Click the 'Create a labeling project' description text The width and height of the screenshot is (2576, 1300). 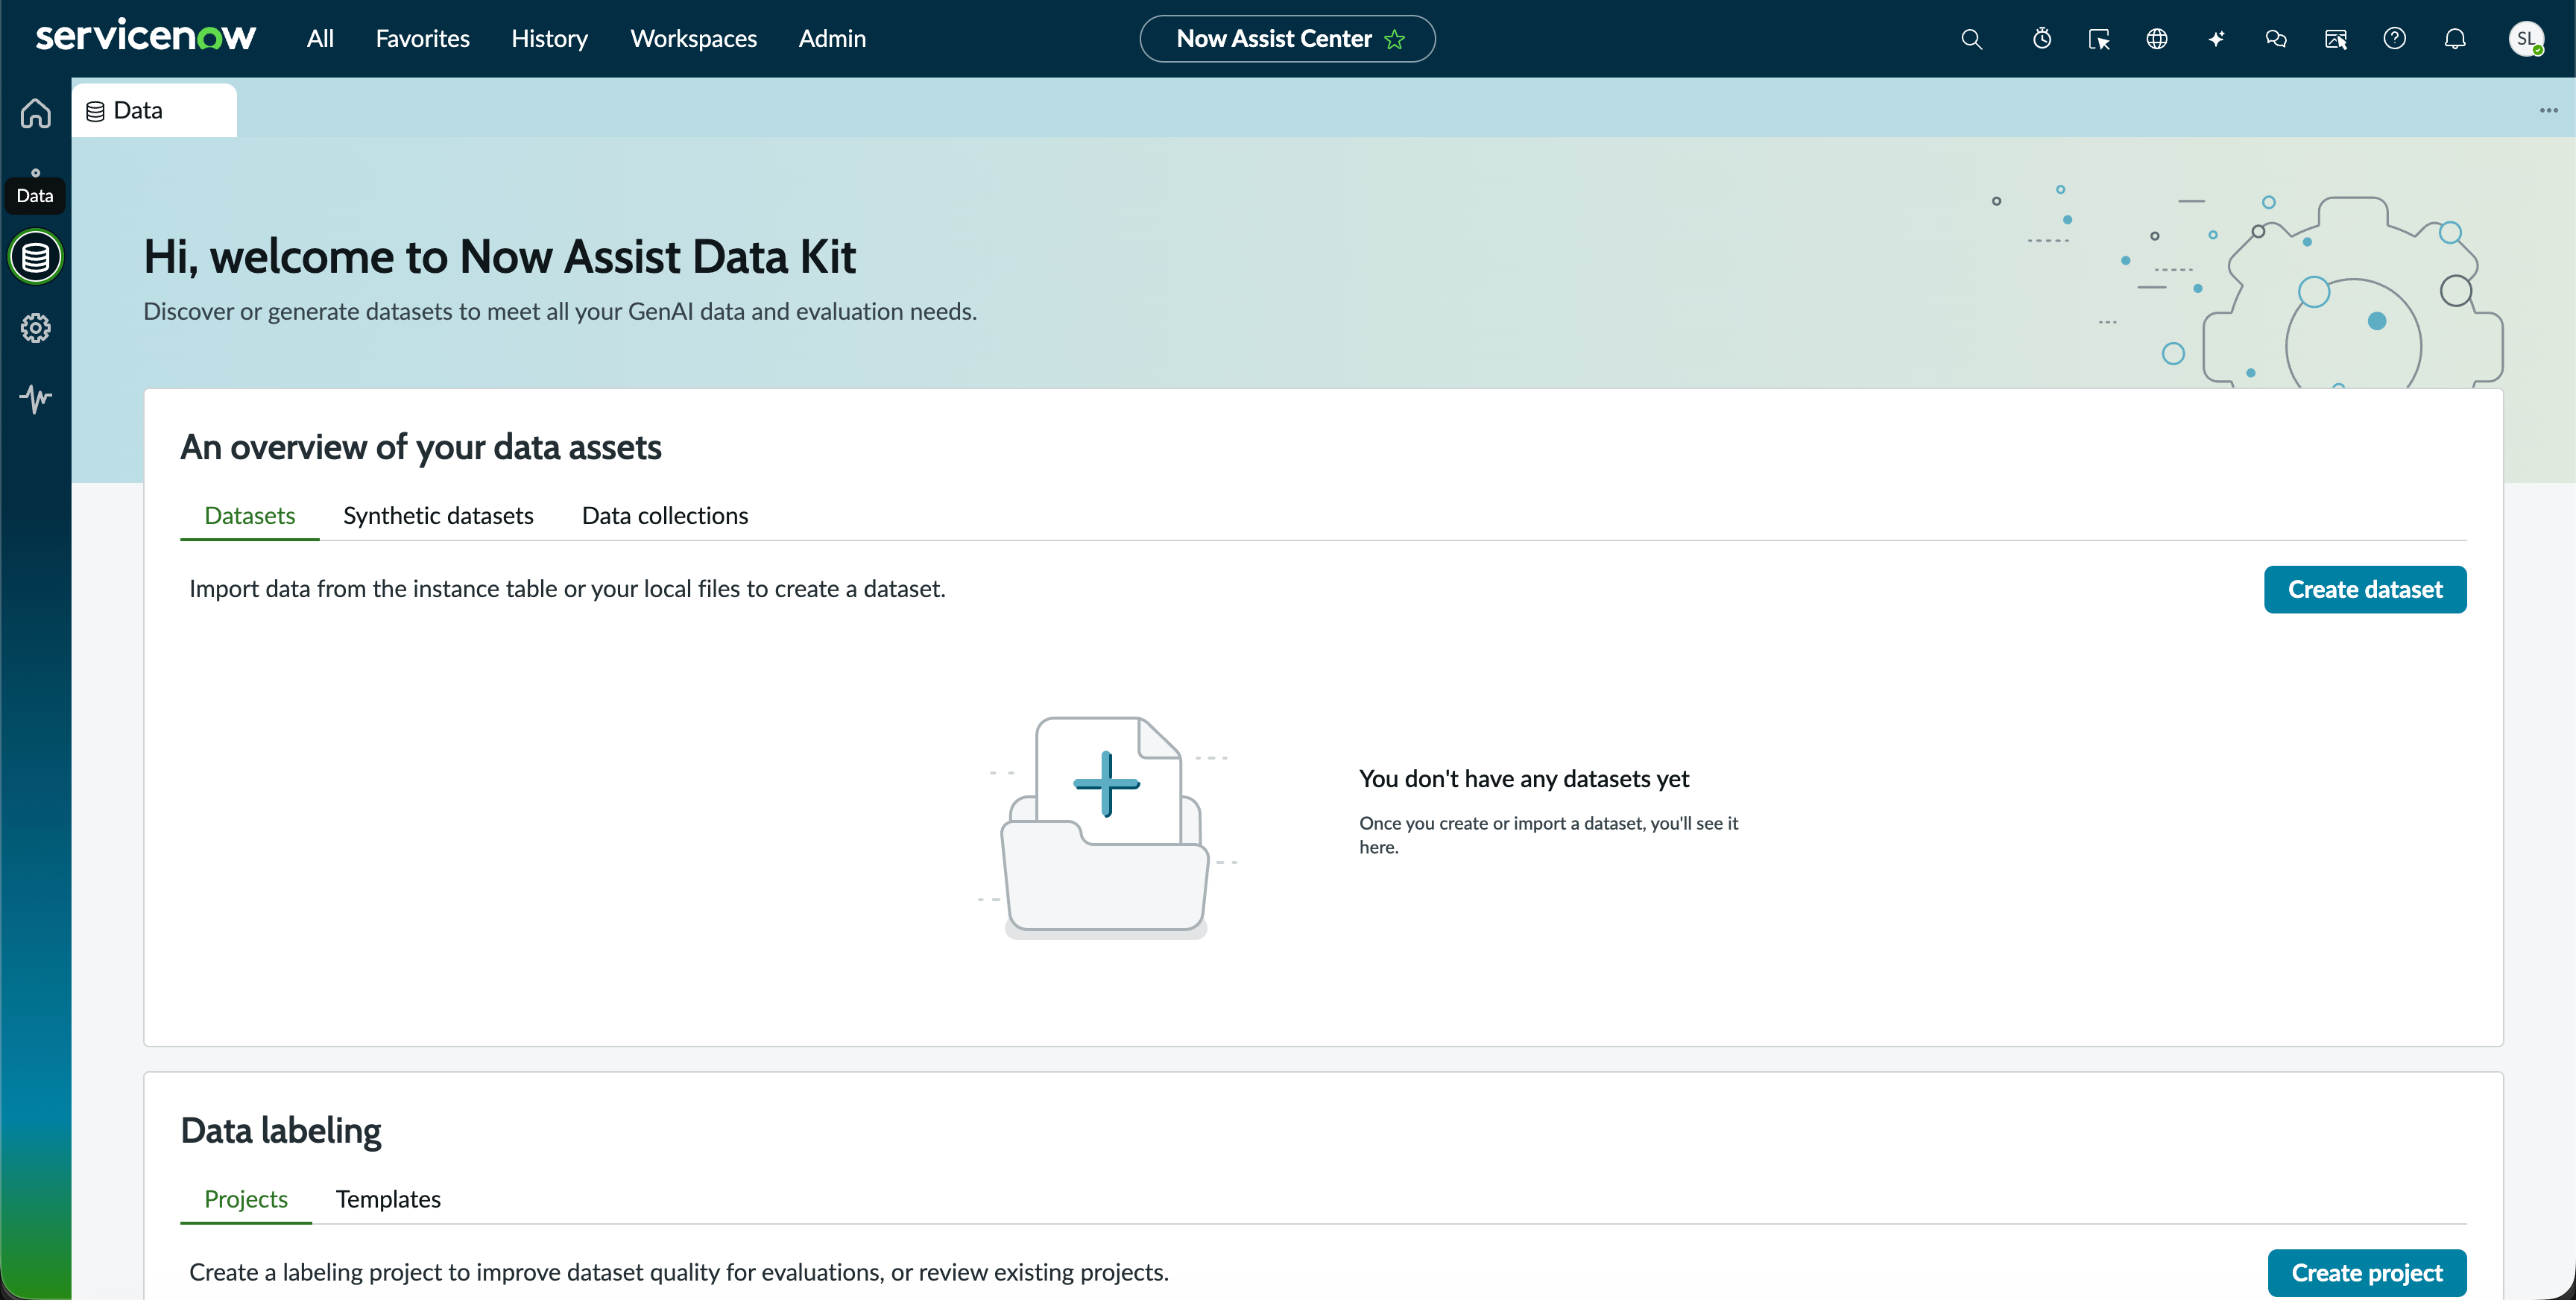(x=679, y=1272)
